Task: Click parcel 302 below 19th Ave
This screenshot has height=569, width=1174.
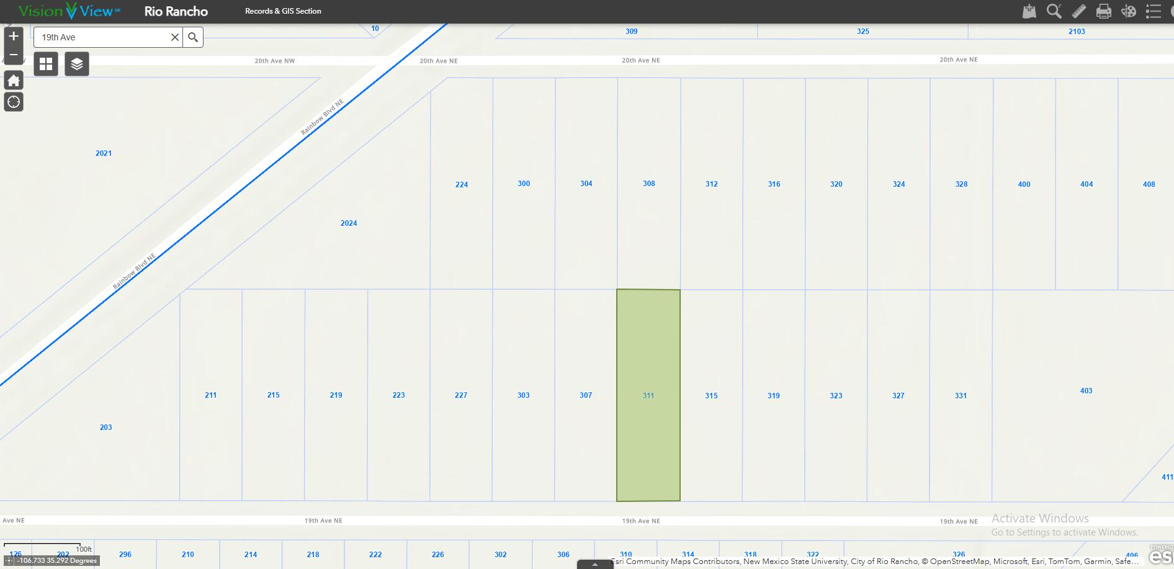Action: coord(501,555)
